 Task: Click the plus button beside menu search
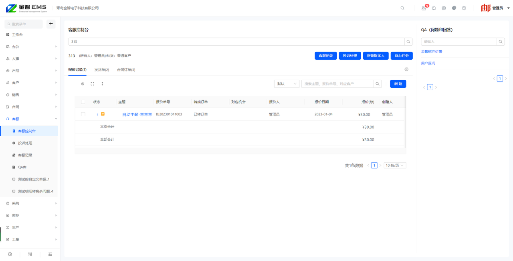[x=51, y=24]
